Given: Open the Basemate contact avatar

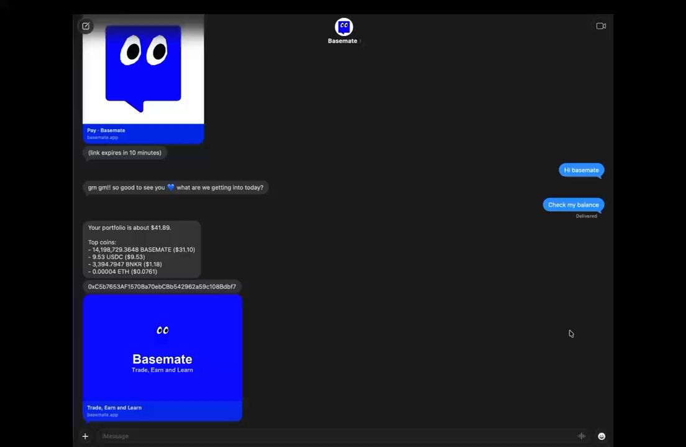Looking at the screenshot, I should 344,27.
